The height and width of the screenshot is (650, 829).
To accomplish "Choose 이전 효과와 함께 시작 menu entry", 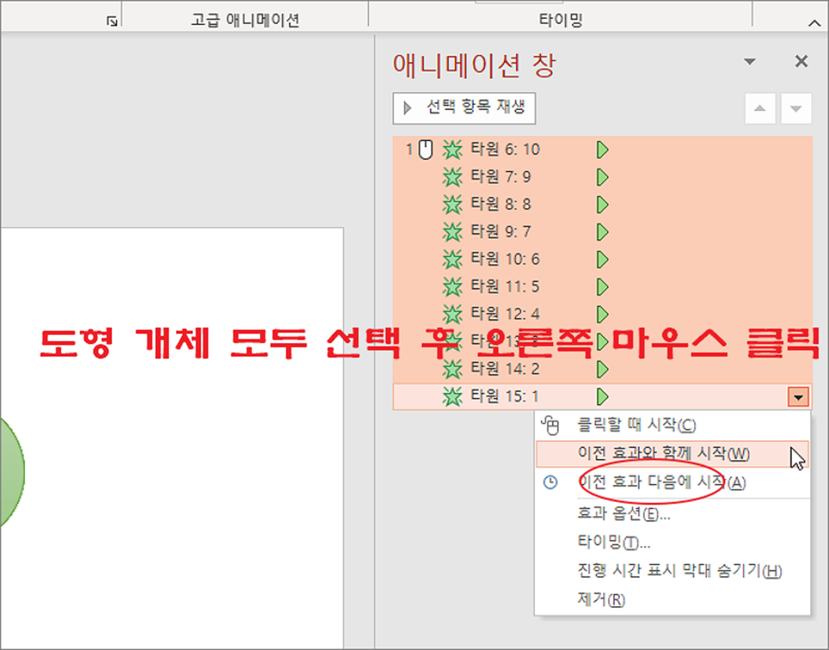I will pos(672,454).
